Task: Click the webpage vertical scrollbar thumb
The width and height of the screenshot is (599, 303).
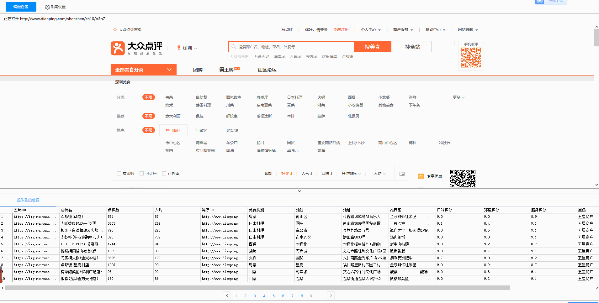Action: pyautogui.click(x=596, y=38)
